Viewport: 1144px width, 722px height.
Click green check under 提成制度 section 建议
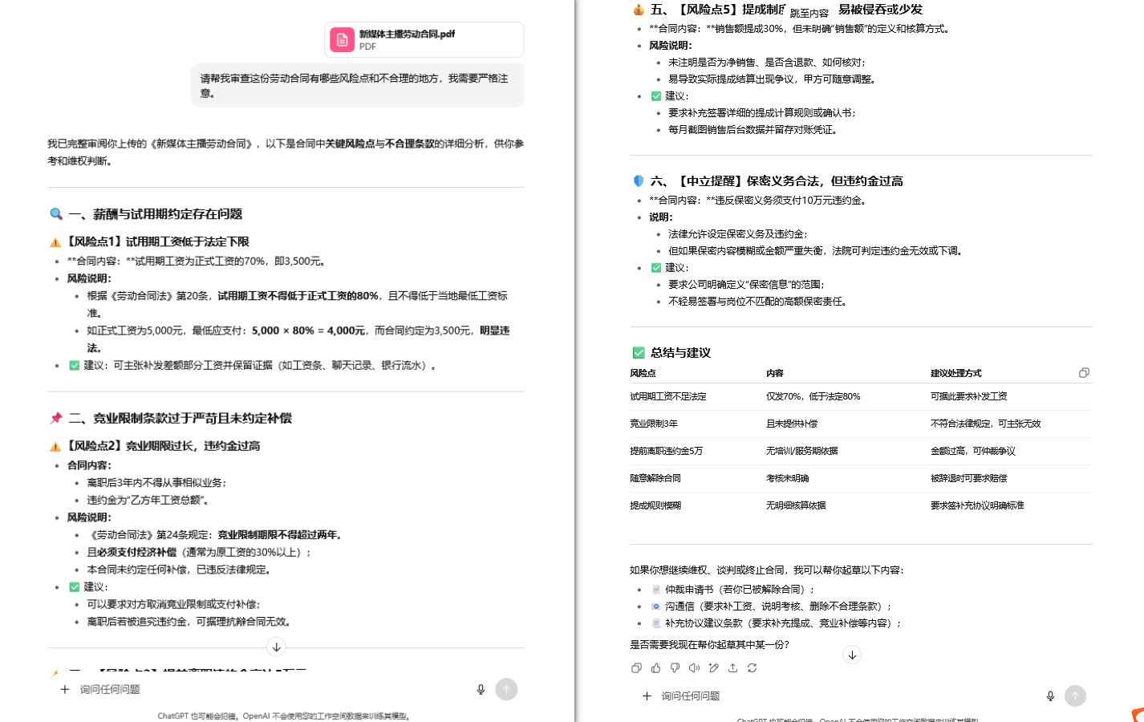pos(656,95)
